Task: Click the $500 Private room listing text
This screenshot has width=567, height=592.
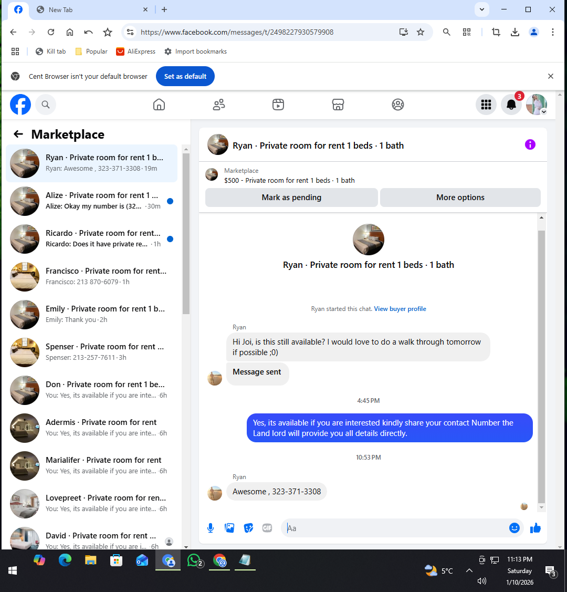Action: tap(289, 181)
